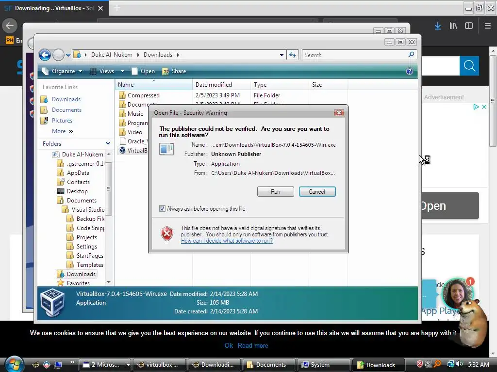Click the Run button in security warning
Screen dimensions: 497x372
click(x=276, y=192)
